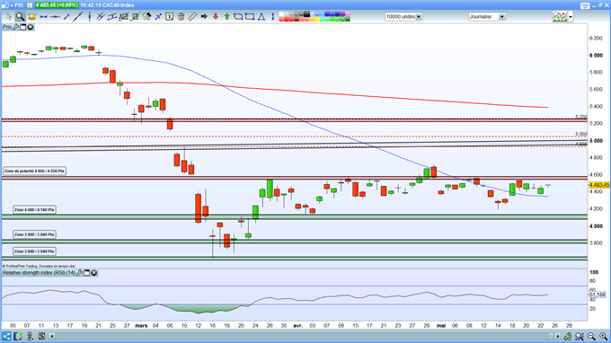Select the second Fibonacci chart tool
Image resolution: width=611 pixels, height=343 pixels.
(135, 17)
